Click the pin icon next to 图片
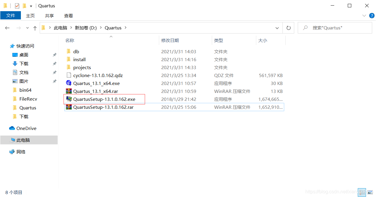 pos(54,81)
